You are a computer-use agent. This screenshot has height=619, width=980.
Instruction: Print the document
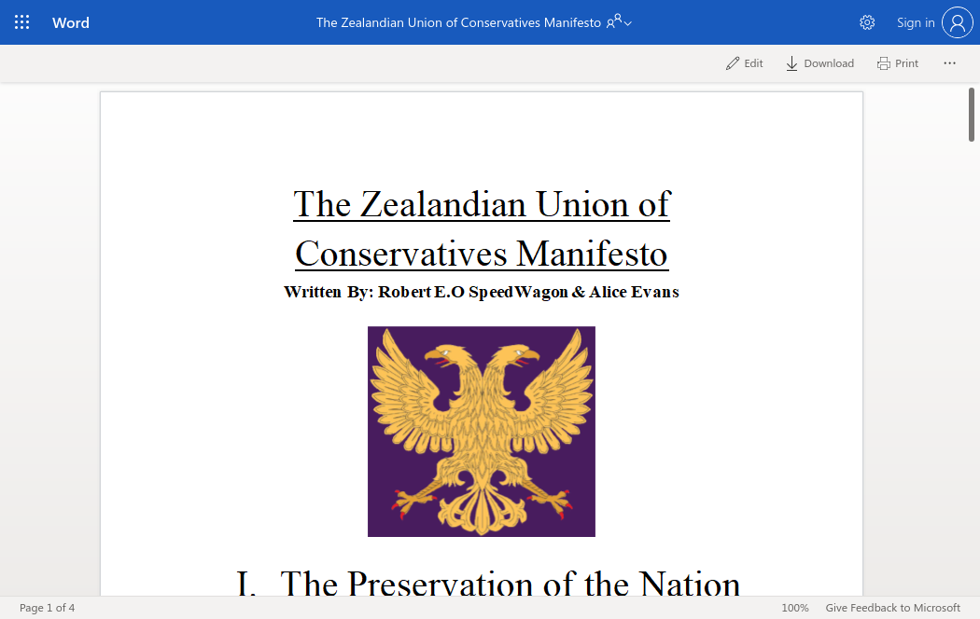(898, 63)
